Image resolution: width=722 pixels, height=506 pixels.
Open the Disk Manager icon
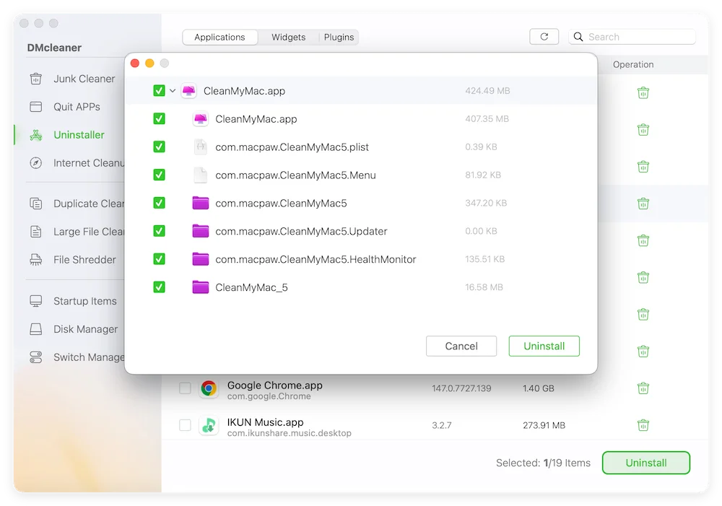(35, 329)
